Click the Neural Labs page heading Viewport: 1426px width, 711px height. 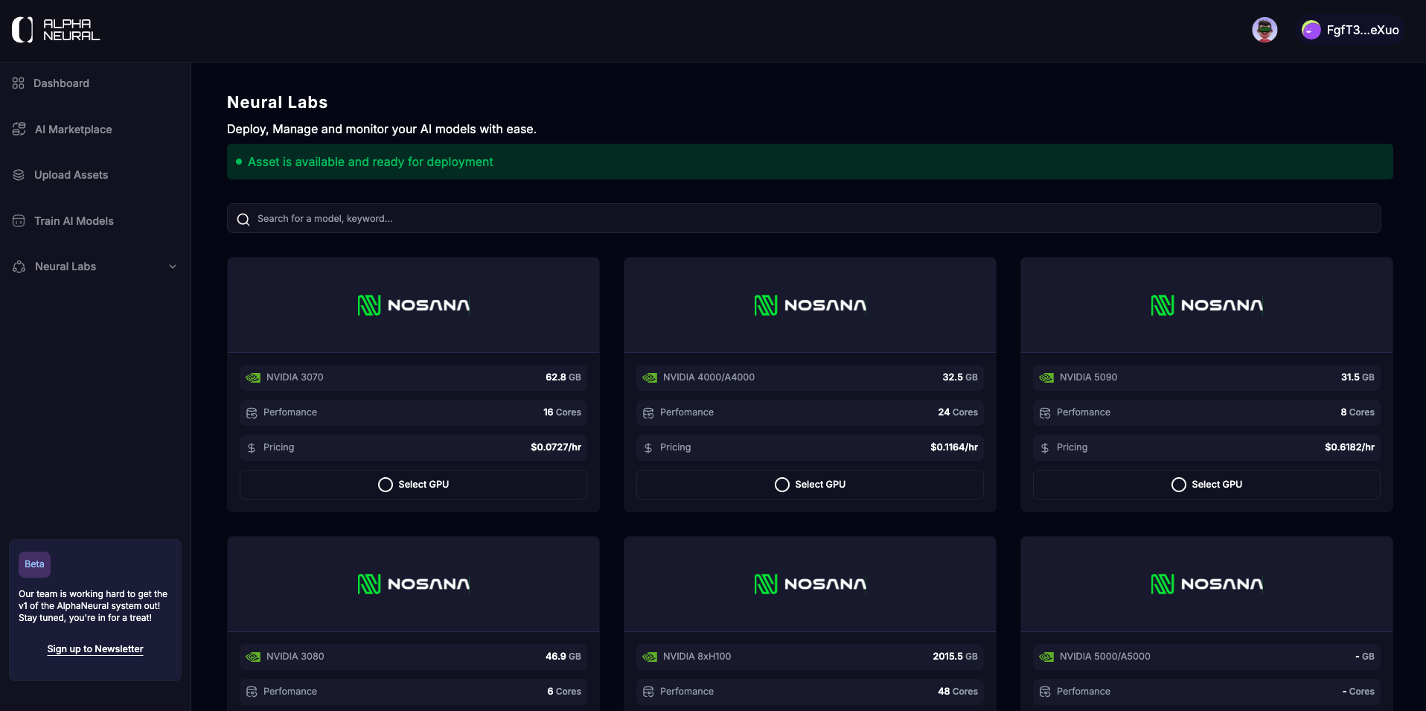pyautogui.click(x=277, y=103)
